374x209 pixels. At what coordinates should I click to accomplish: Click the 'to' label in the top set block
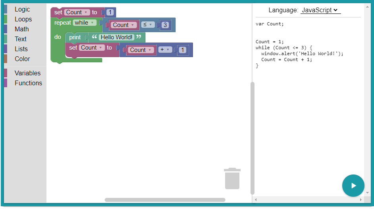pos(94,12)
